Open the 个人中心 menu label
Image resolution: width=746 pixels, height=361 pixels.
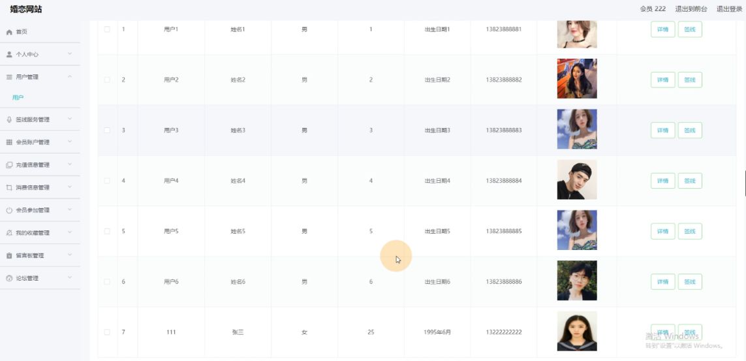click(27, 55)
